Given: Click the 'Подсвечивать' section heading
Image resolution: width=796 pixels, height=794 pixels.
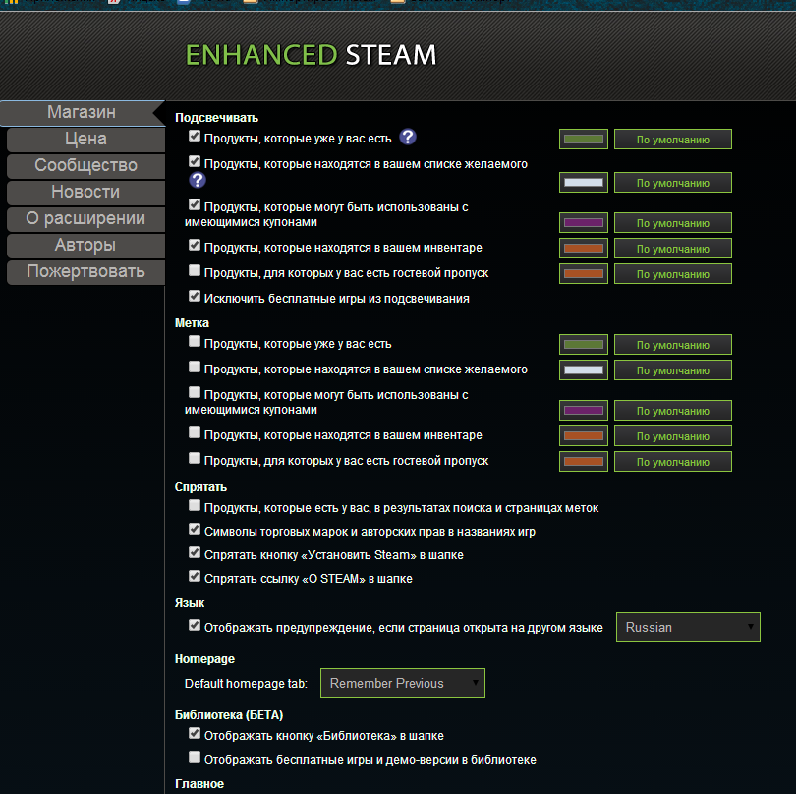Looking at the screenshot, I should 217,118.
